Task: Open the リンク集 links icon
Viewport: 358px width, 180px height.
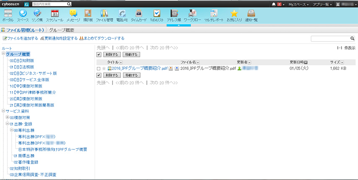Action: click(x=37, y=13)
